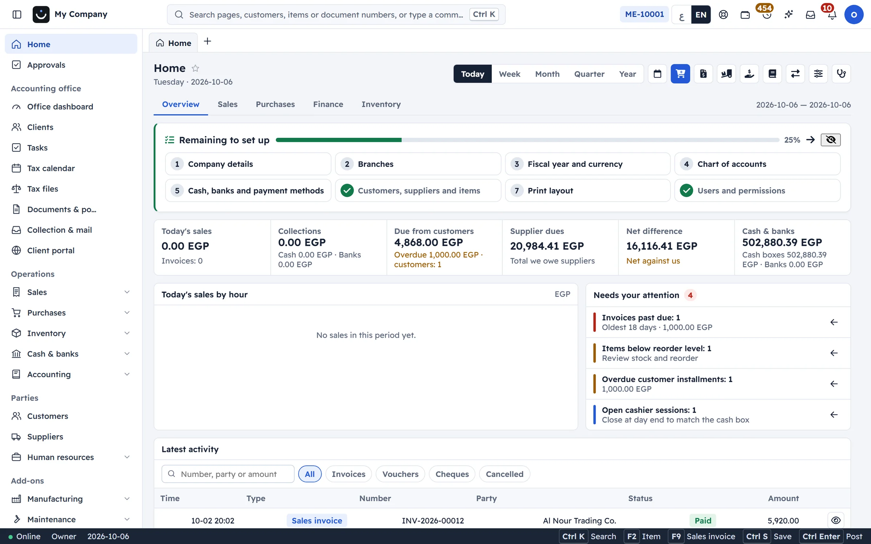Open Tax calendar in the sidebar
Viewport: 871px width, 544px height.
(71, 168)
